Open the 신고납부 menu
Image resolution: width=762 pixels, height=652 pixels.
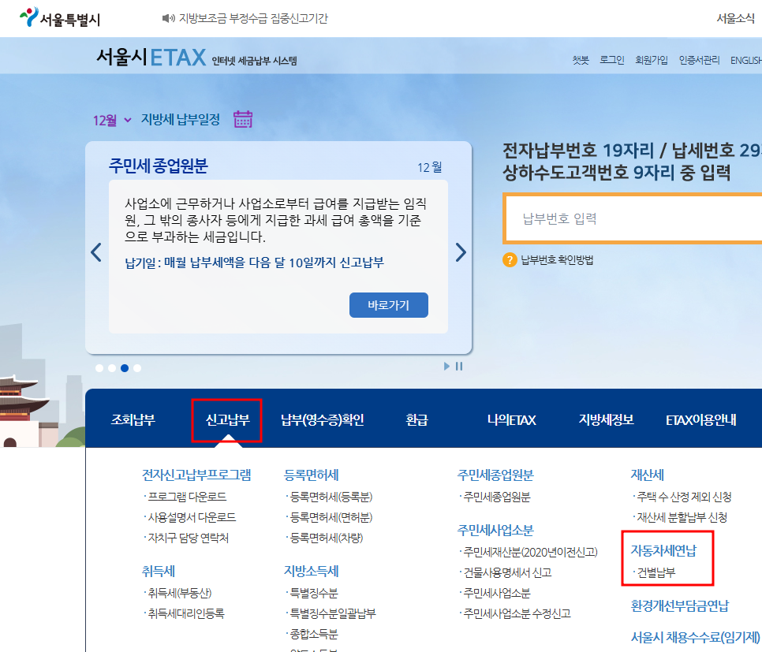(x=227, y=419)
